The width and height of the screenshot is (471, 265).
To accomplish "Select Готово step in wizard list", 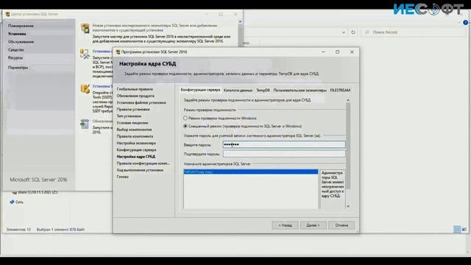I will click(123, 177).
